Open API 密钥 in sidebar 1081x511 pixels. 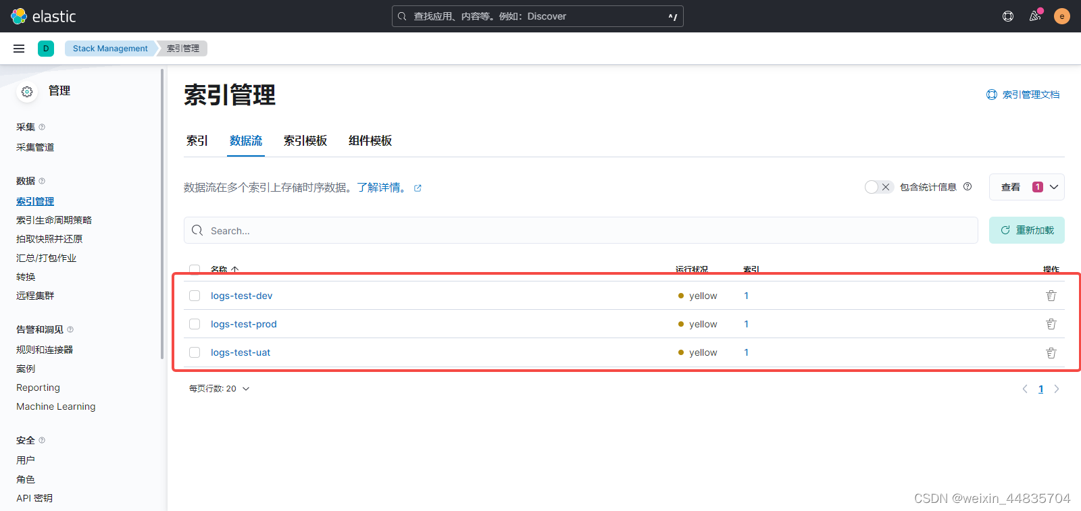point(34,498)
